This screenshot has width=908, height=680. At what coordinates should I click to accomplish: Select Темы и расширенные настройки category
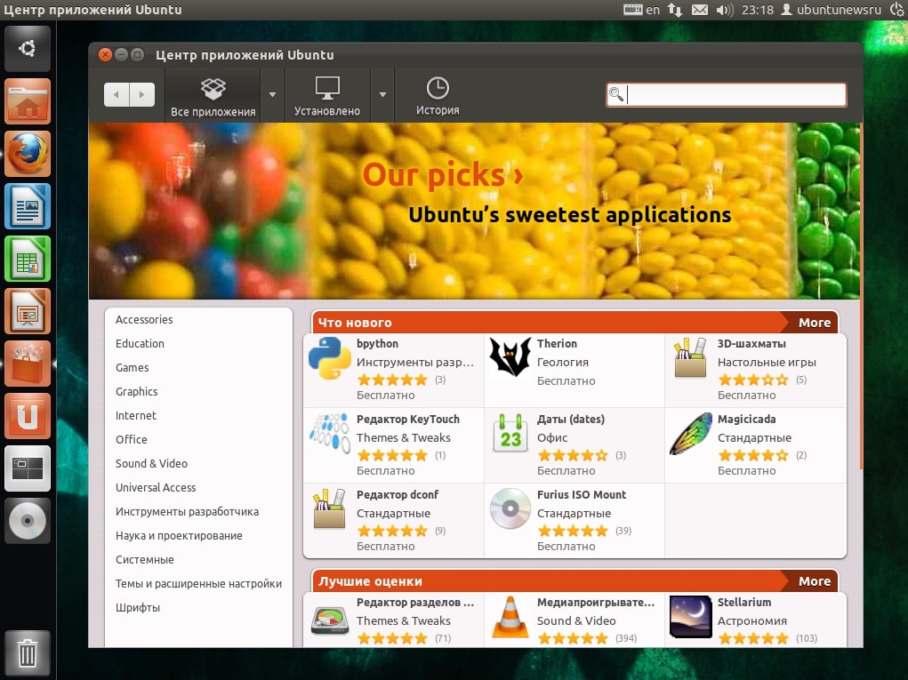click(198, 584)
